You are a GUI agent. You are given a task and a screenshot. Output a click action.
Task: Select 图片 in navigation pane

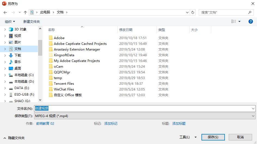[17, 42]
